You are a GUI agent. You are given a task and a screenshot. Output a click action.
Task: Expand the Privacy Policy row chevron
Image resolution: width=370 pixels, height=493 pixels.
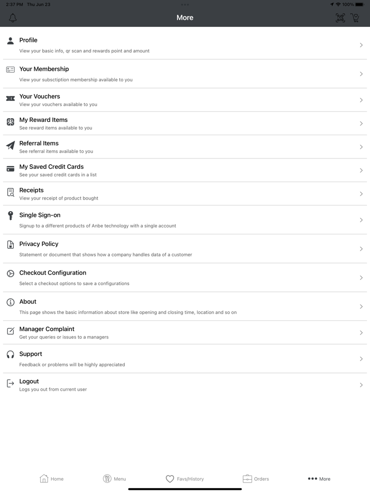pyautogui.click(x=361, y=249)
